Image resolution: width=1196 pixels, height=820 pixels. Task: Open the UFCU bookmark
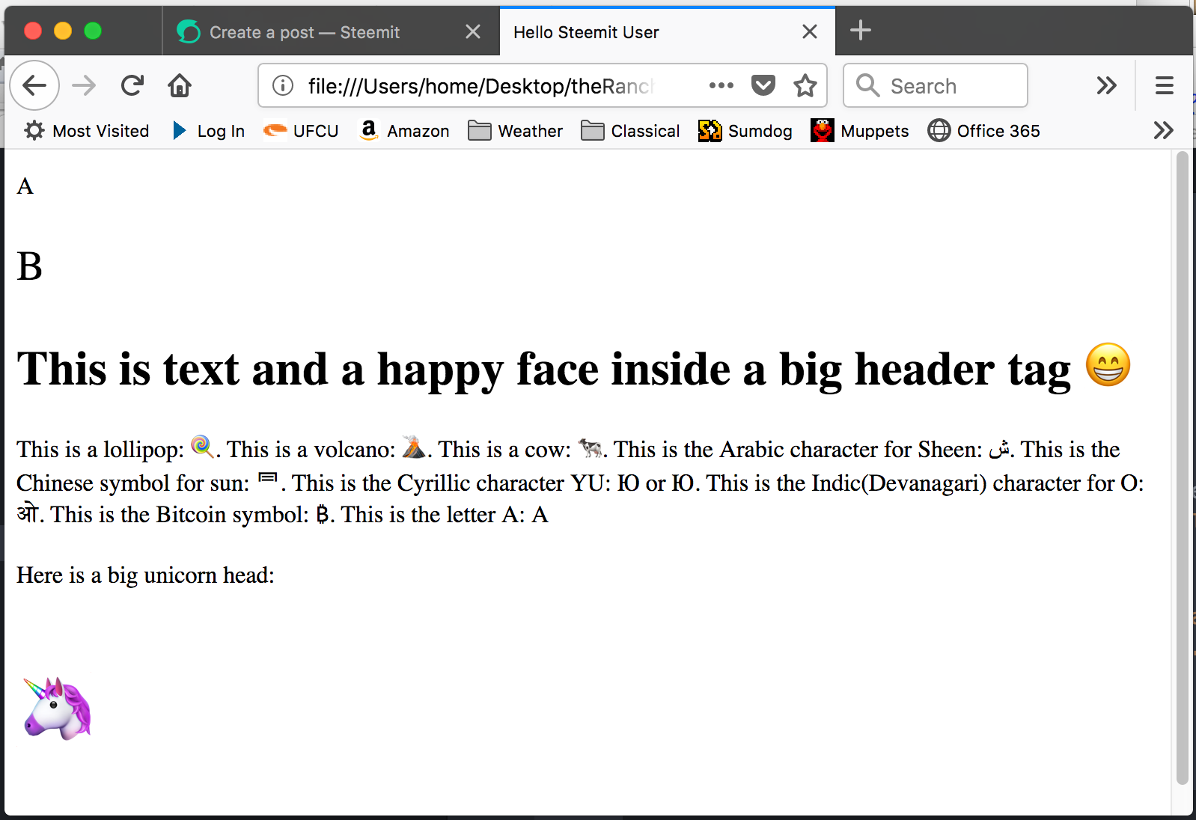pyautogui.click(x=301, y=131)
